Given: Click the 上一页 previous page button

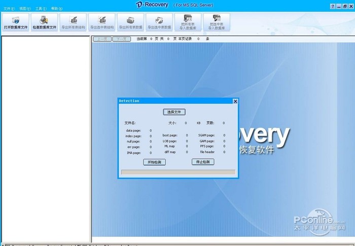Looking at the screenshot, I should click(102, 39).
